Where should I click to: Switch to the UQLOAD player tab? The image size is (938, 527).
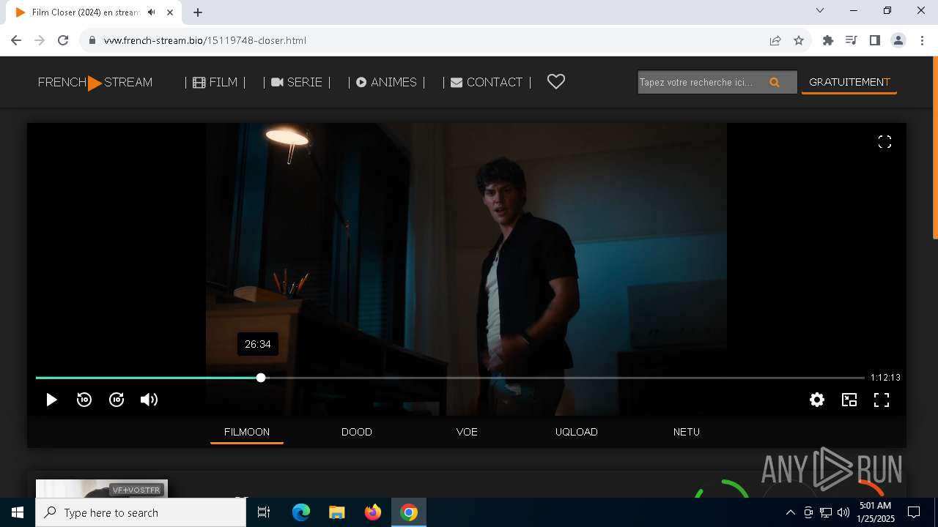tap(577, 432)
